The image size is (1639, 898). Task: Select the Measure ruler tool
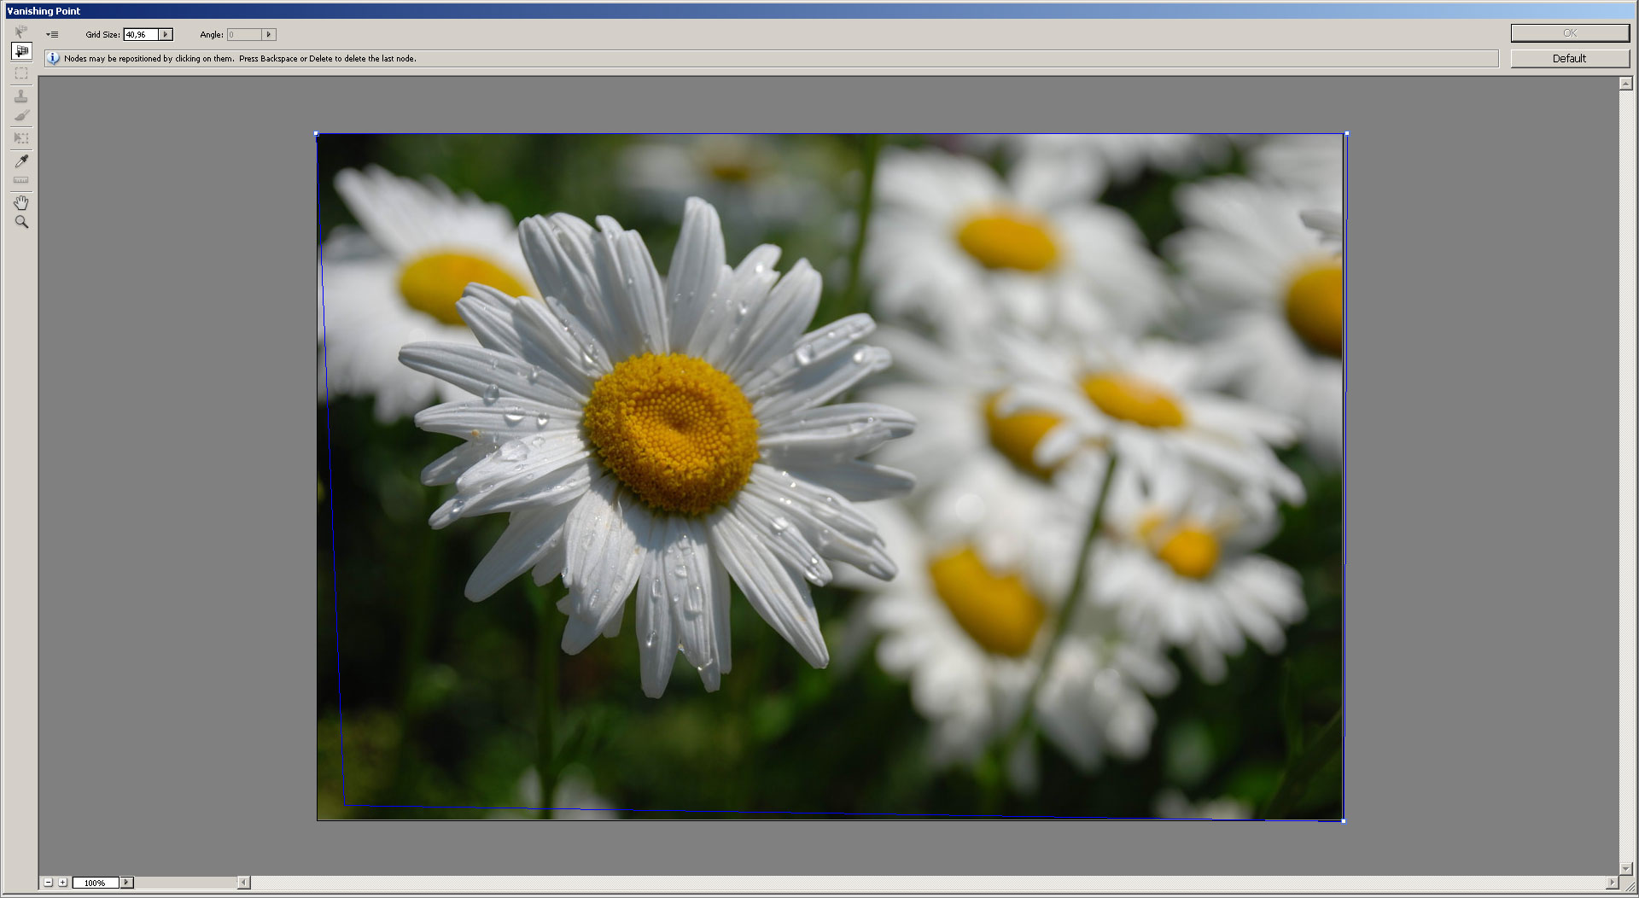[21, 180]
